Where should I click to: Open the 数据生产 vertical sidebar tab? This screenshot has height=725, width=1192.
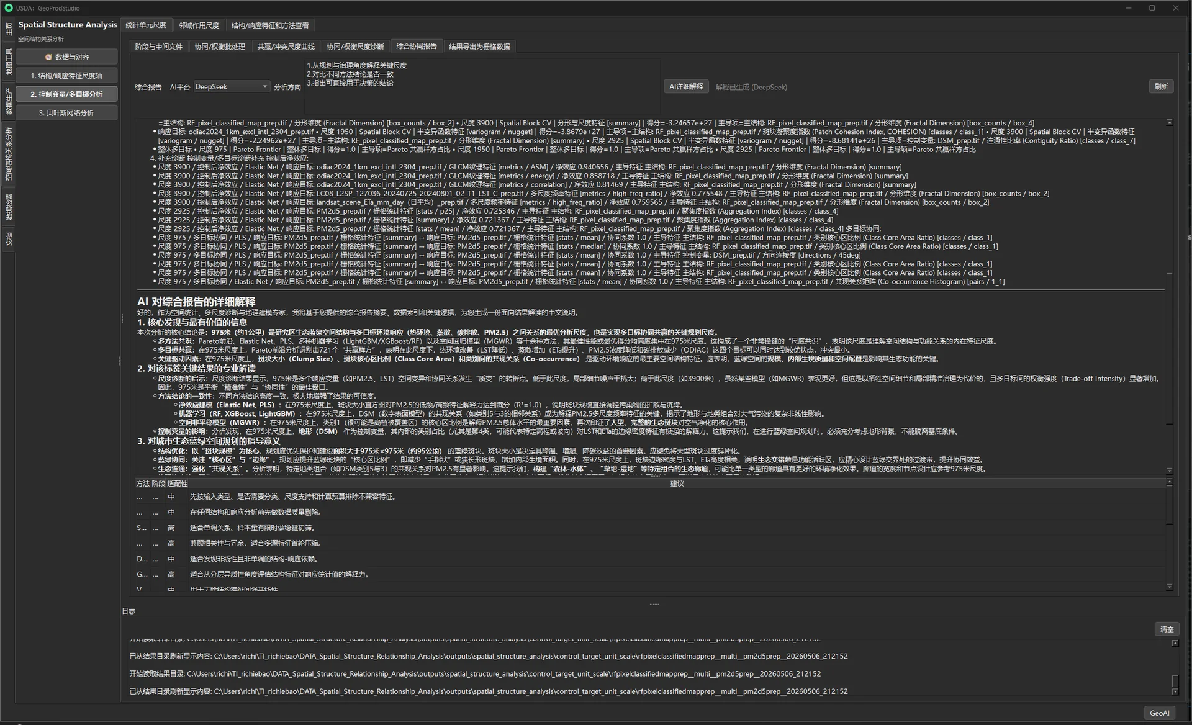tap(9, 101)
